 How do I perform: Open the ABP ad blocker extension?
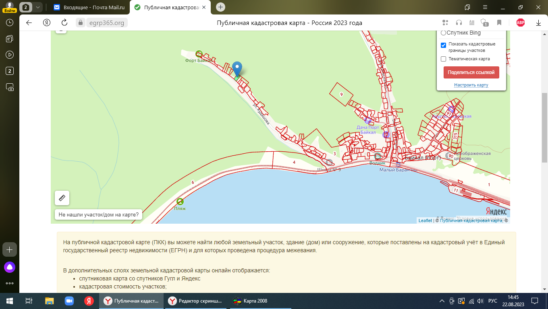pyautogui.click(x=521, y=23)
